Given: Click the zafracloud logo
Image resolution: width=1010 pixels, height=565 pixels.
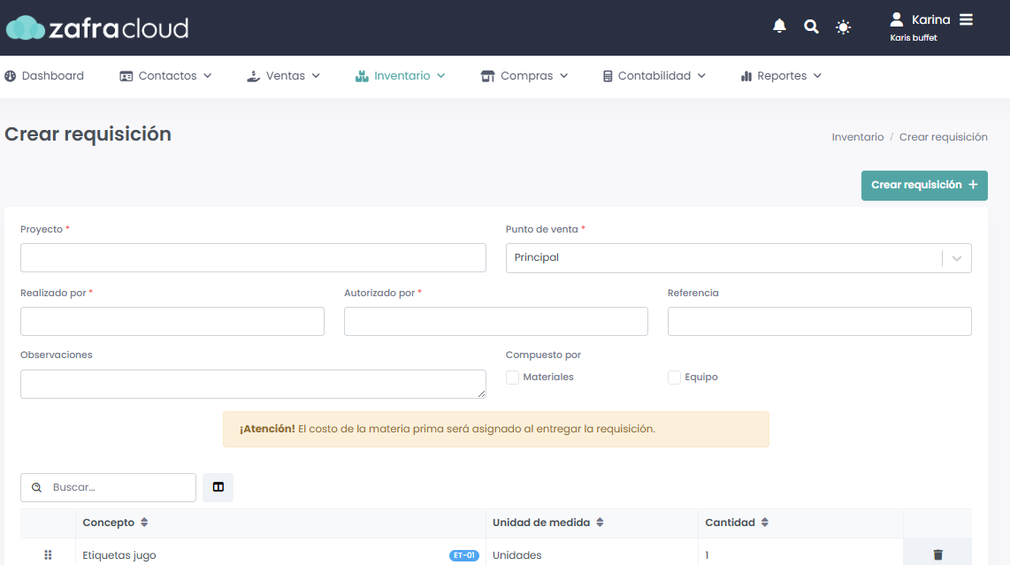Looking at the screenshot, I should click(x=97, y=27).
